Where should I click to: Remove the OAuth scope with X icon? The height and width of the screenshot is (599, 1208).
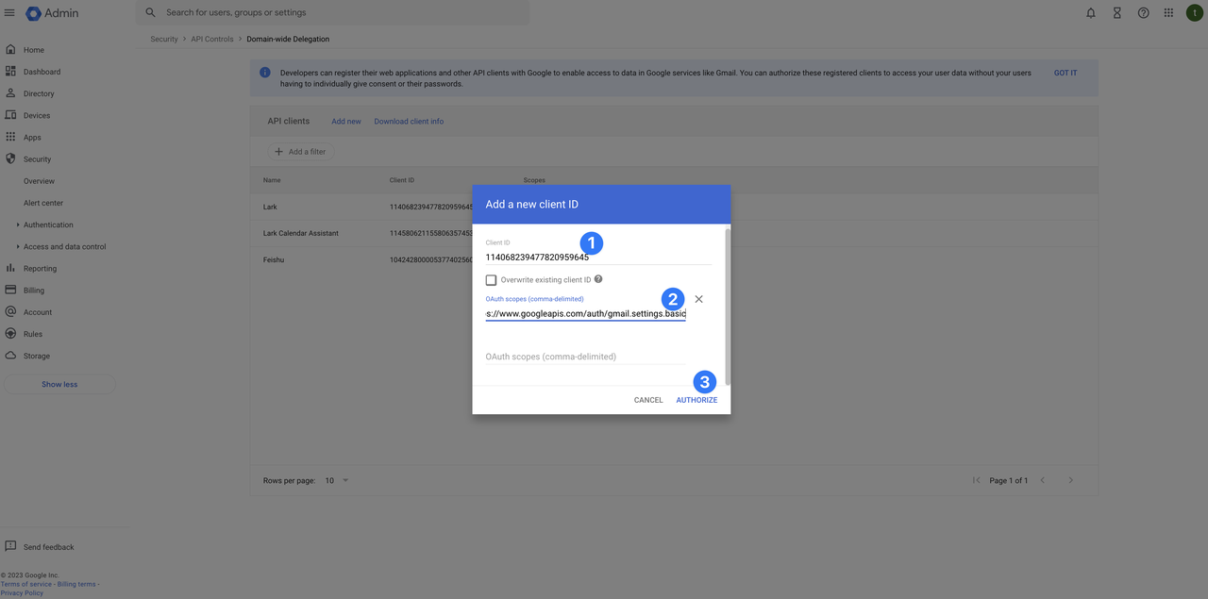tap(698, 299)
